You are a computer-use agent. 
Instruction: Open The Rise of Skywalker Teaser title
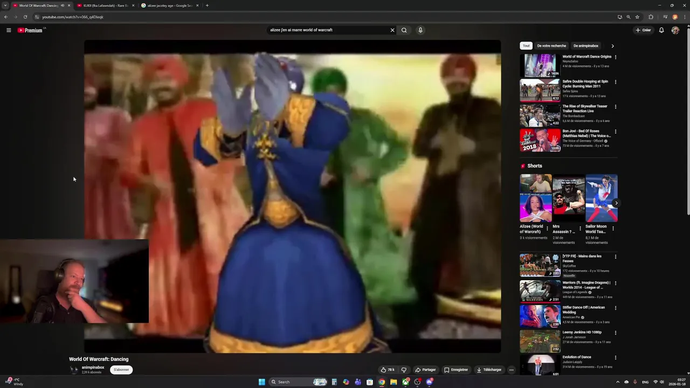[x=585, y=109]
